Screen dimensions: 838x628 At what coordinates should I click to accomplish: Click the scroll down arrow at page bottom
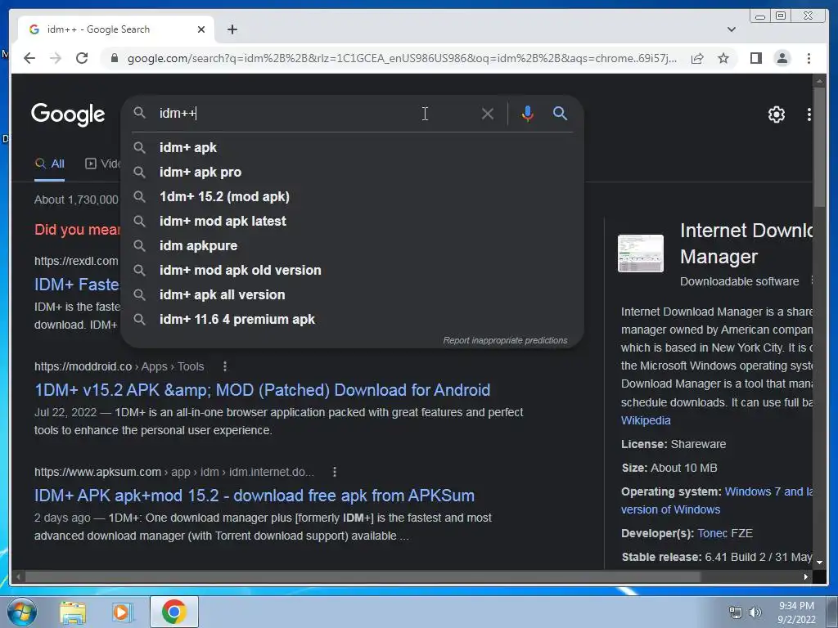819,563
